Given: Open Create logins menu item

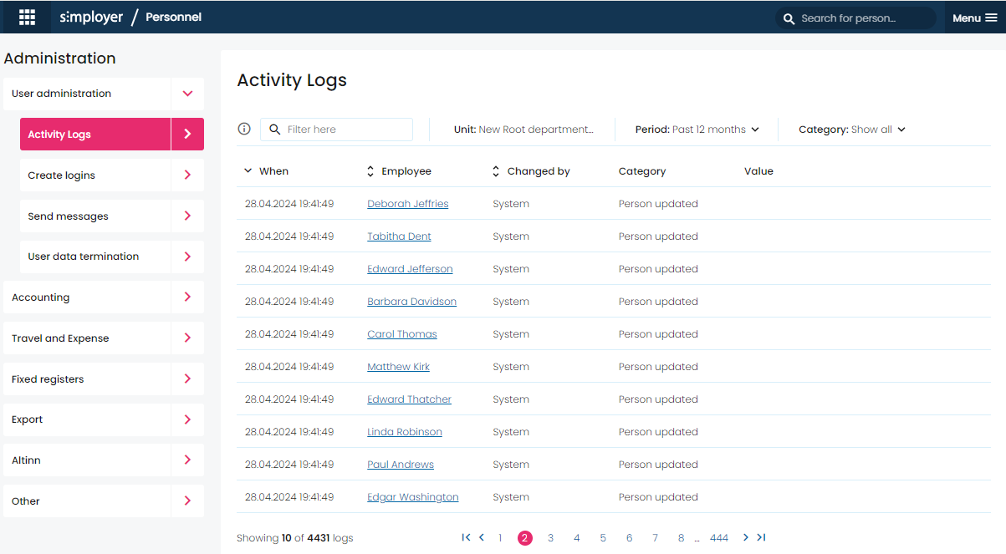Looking at the screenshot, I should (x=112, y=175).
